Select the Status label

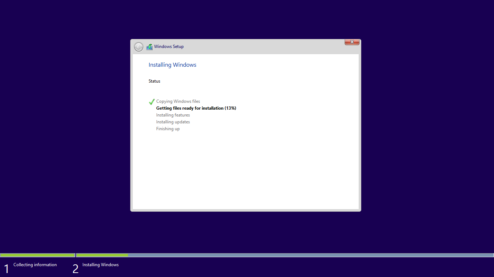[x=154, y=81]
